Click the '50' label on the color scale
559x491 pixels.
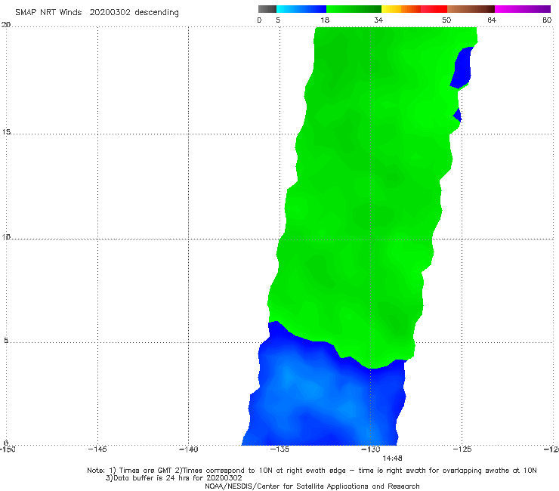446,20
